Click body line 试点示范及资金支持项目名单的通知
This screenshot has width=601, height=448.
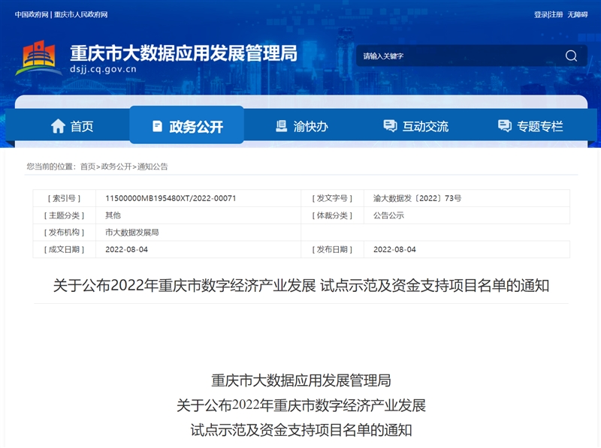(x=301, y=430)
